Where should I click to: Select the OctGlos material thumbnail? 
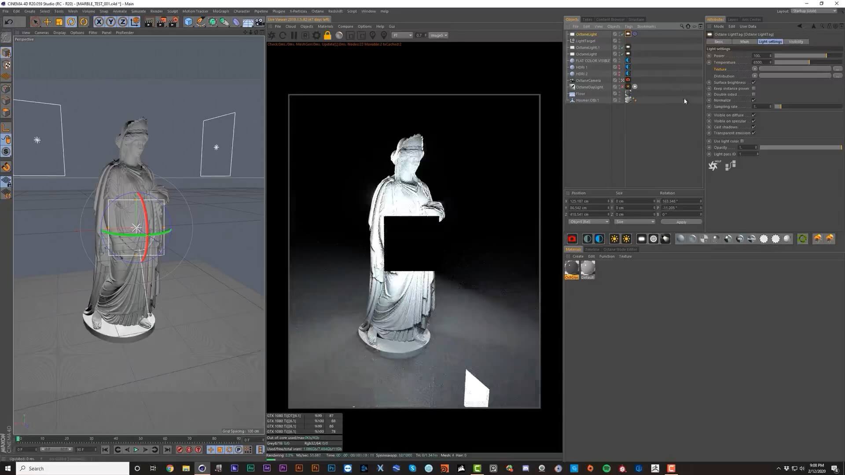tap(572, 268)
